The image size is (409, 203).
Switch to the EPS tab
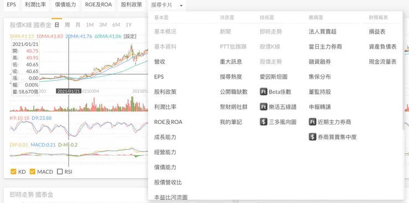coord(11,4)
